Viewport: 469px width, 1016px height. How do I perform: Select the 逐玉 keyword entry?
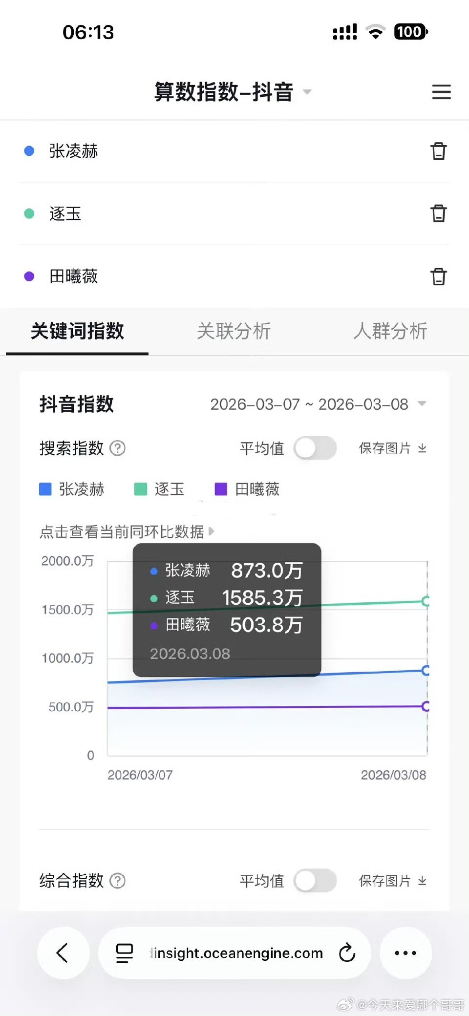[65, 213]
